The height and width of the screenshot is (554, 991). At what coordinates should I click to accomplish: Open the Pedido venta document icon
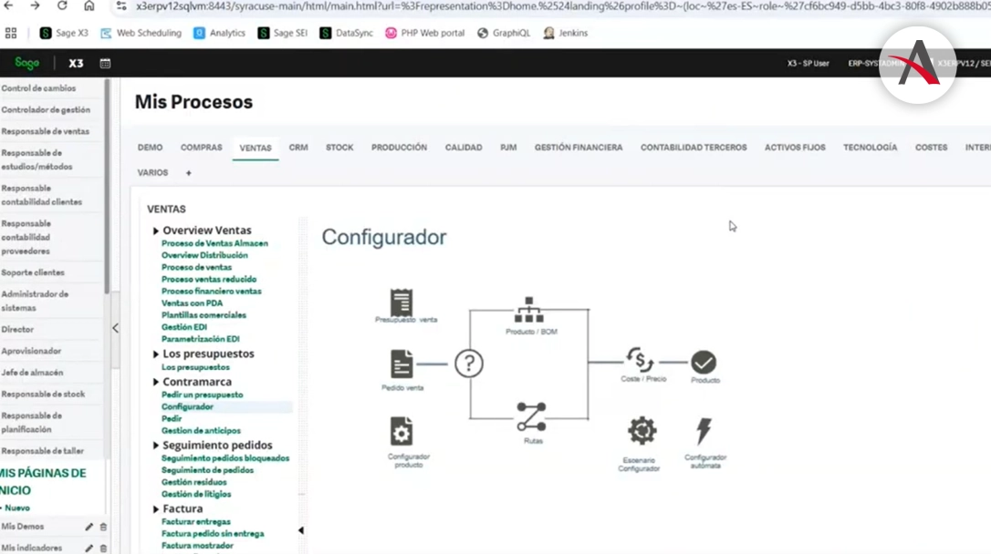402,364
